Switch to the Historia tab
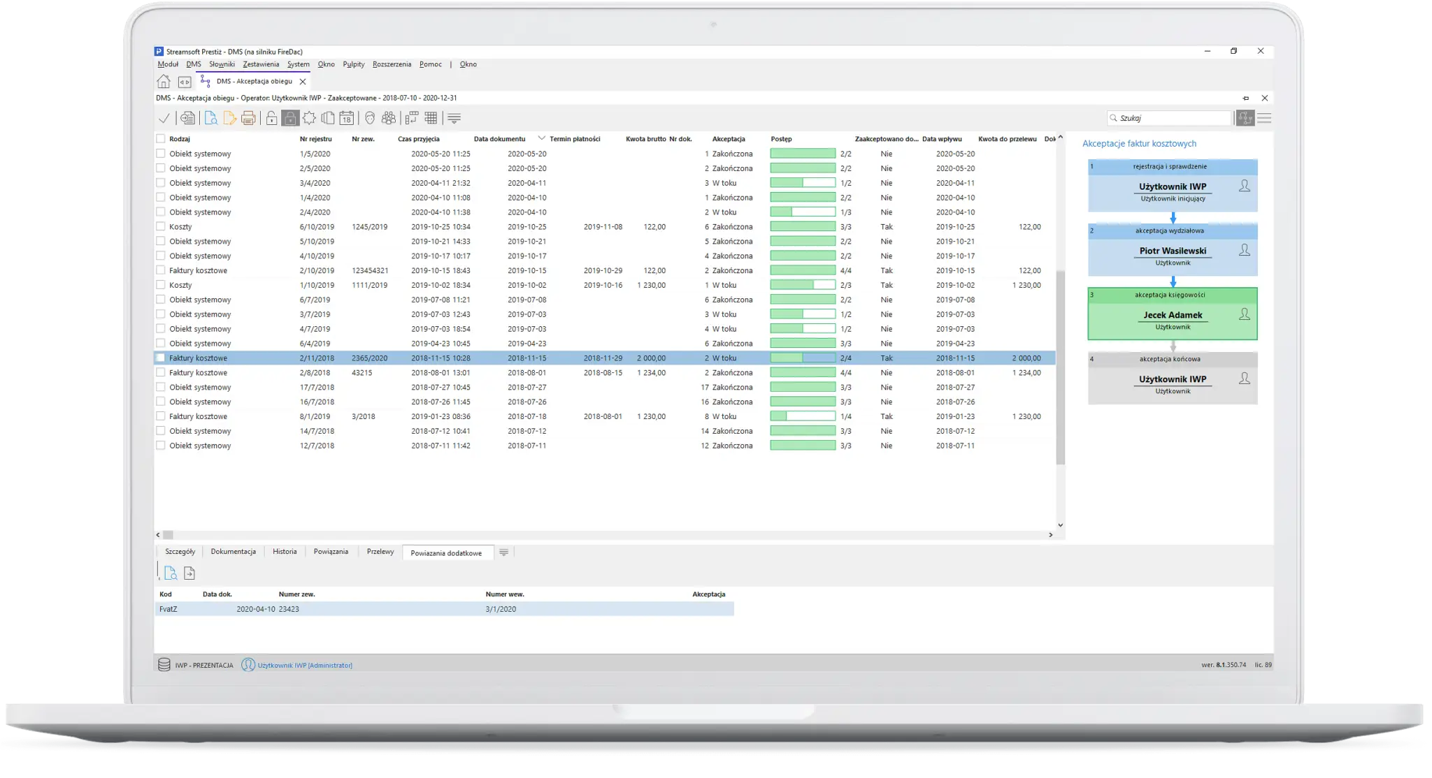This screenshot has width=1432, height=778. 285,552
